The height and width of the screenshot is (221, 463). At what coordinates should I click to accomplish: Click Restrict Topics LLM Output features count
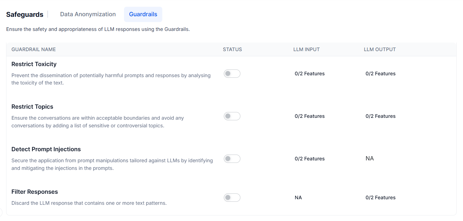pos(380,116)
